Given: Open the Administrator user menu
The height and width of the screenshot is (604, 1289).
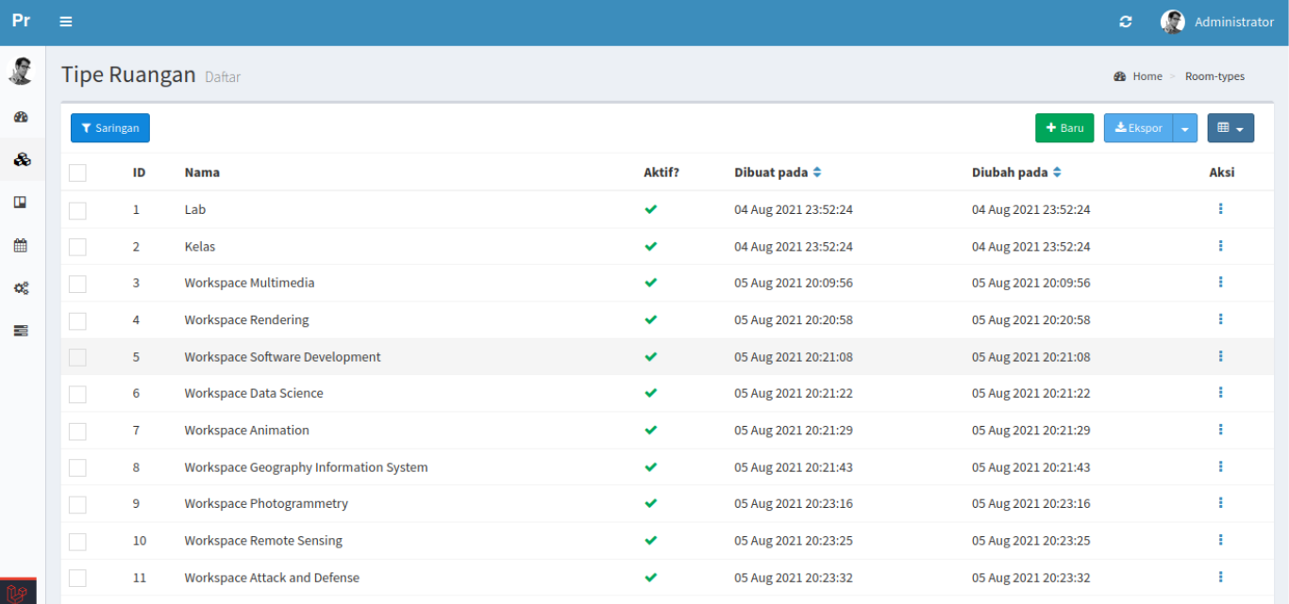Looking at the screenshot, I should pyautogui.click(x=1217, y=22).
